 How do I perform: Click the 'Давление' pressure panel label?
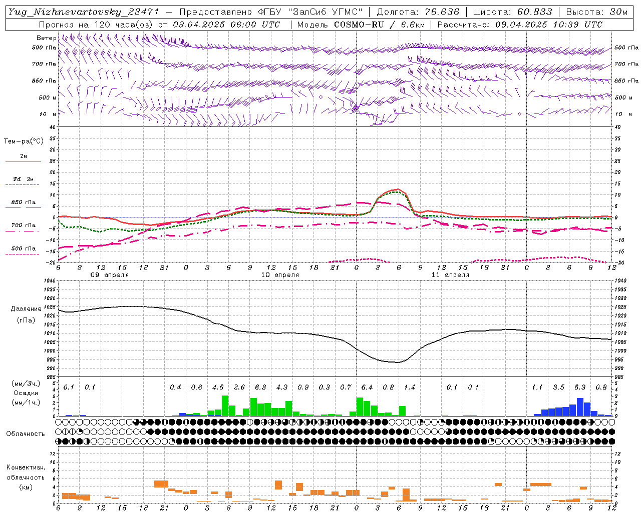(25, 309)
